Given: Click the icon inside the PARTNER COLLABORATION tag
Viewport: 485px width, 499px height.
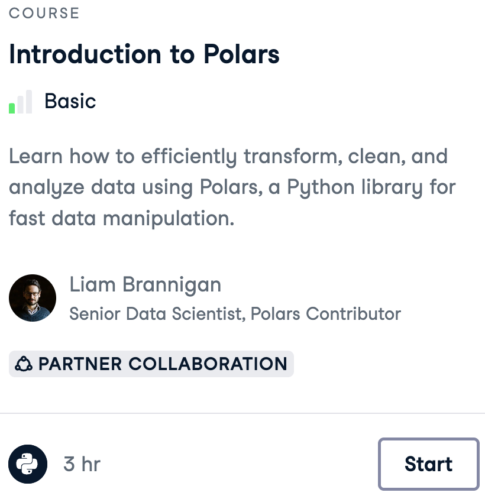Looking at the screenshot, I should [x=22, y=364].
